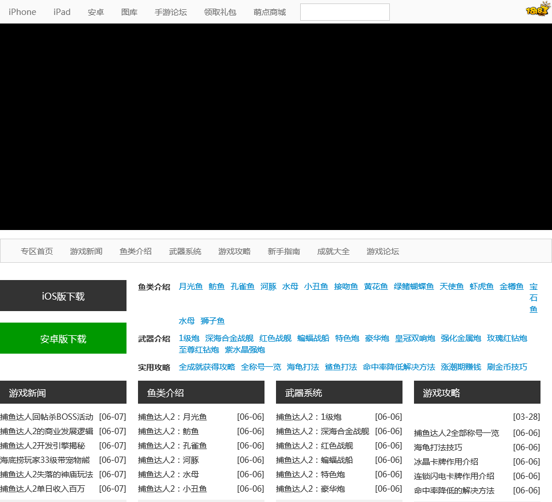Open news item 捕鱼达人回帖杀BOSS活动
The width and height of the screenshot is (552, 502).
pyautogui.click(x=47, y=417)
